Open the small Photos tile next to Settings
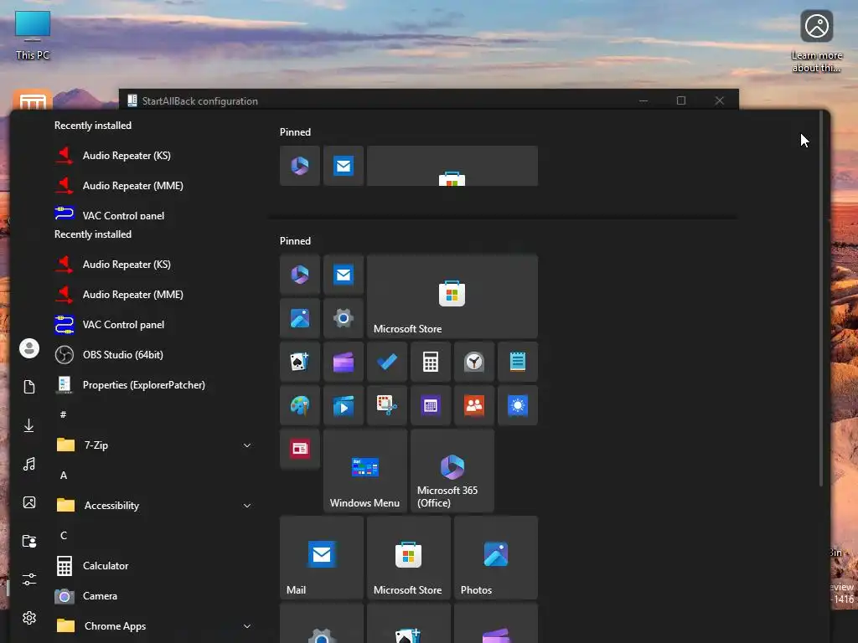Image resolution: width=858 pixels, height=643 pixels. tap(300, 318)
